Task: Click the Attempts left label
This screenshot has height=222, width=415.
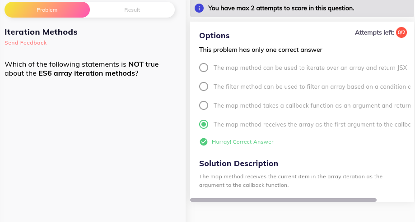Action: coord(374,32)
